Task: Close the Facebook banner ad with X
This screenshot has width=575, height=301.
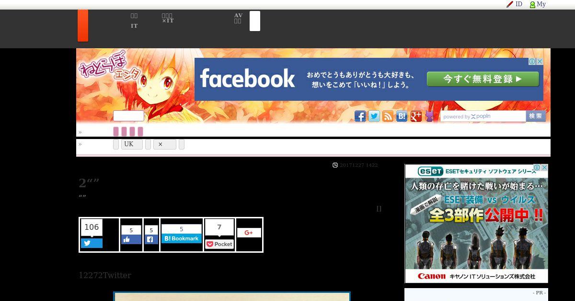Action: click(540, 62)
